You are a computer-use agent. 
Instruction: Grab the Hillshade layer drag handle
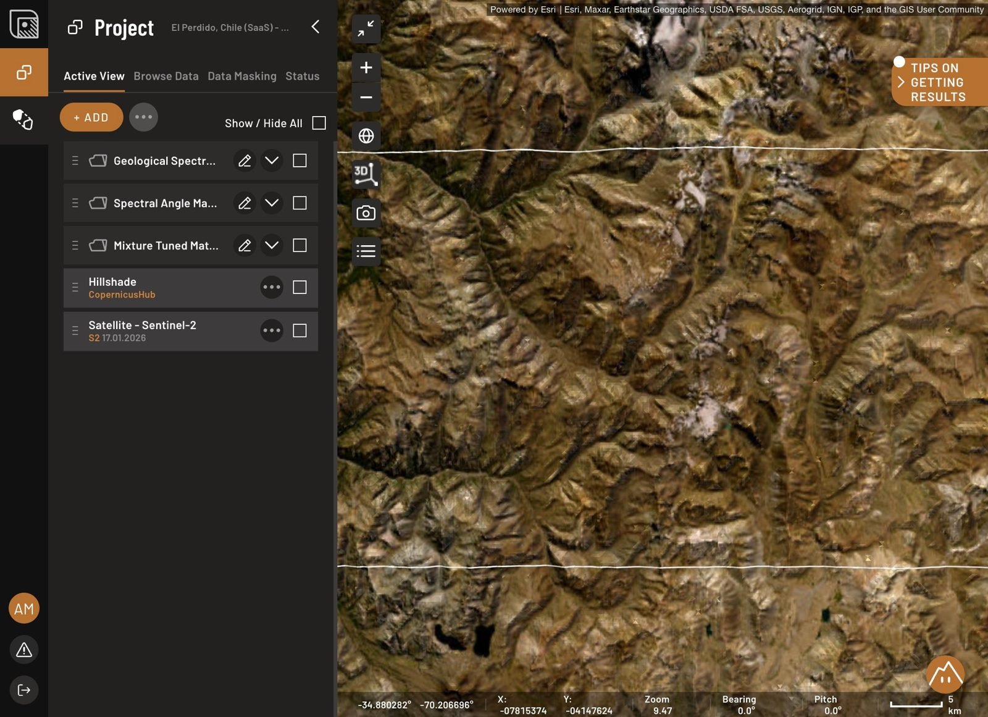pyautogui.click(x=75, y=287)
